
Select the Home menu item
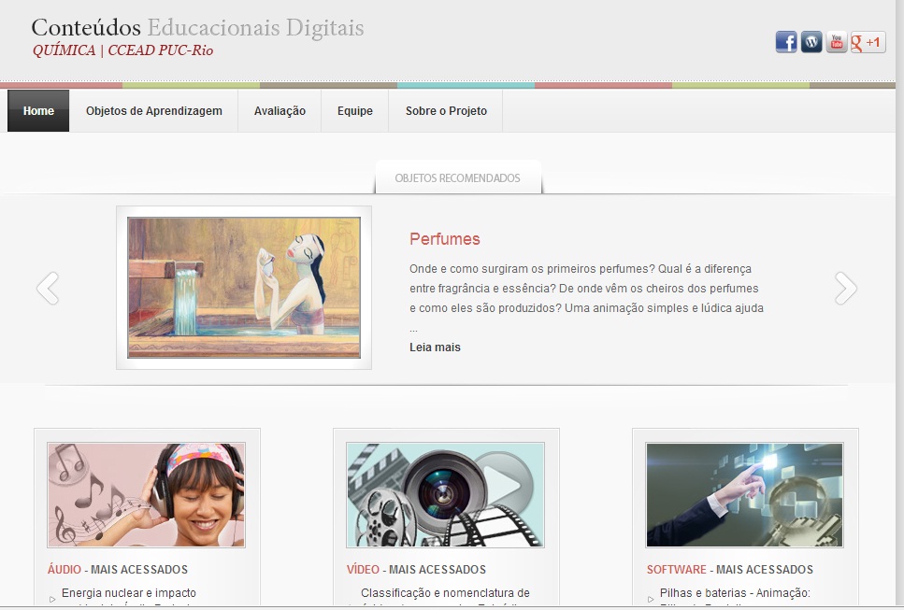pos(38,111)
